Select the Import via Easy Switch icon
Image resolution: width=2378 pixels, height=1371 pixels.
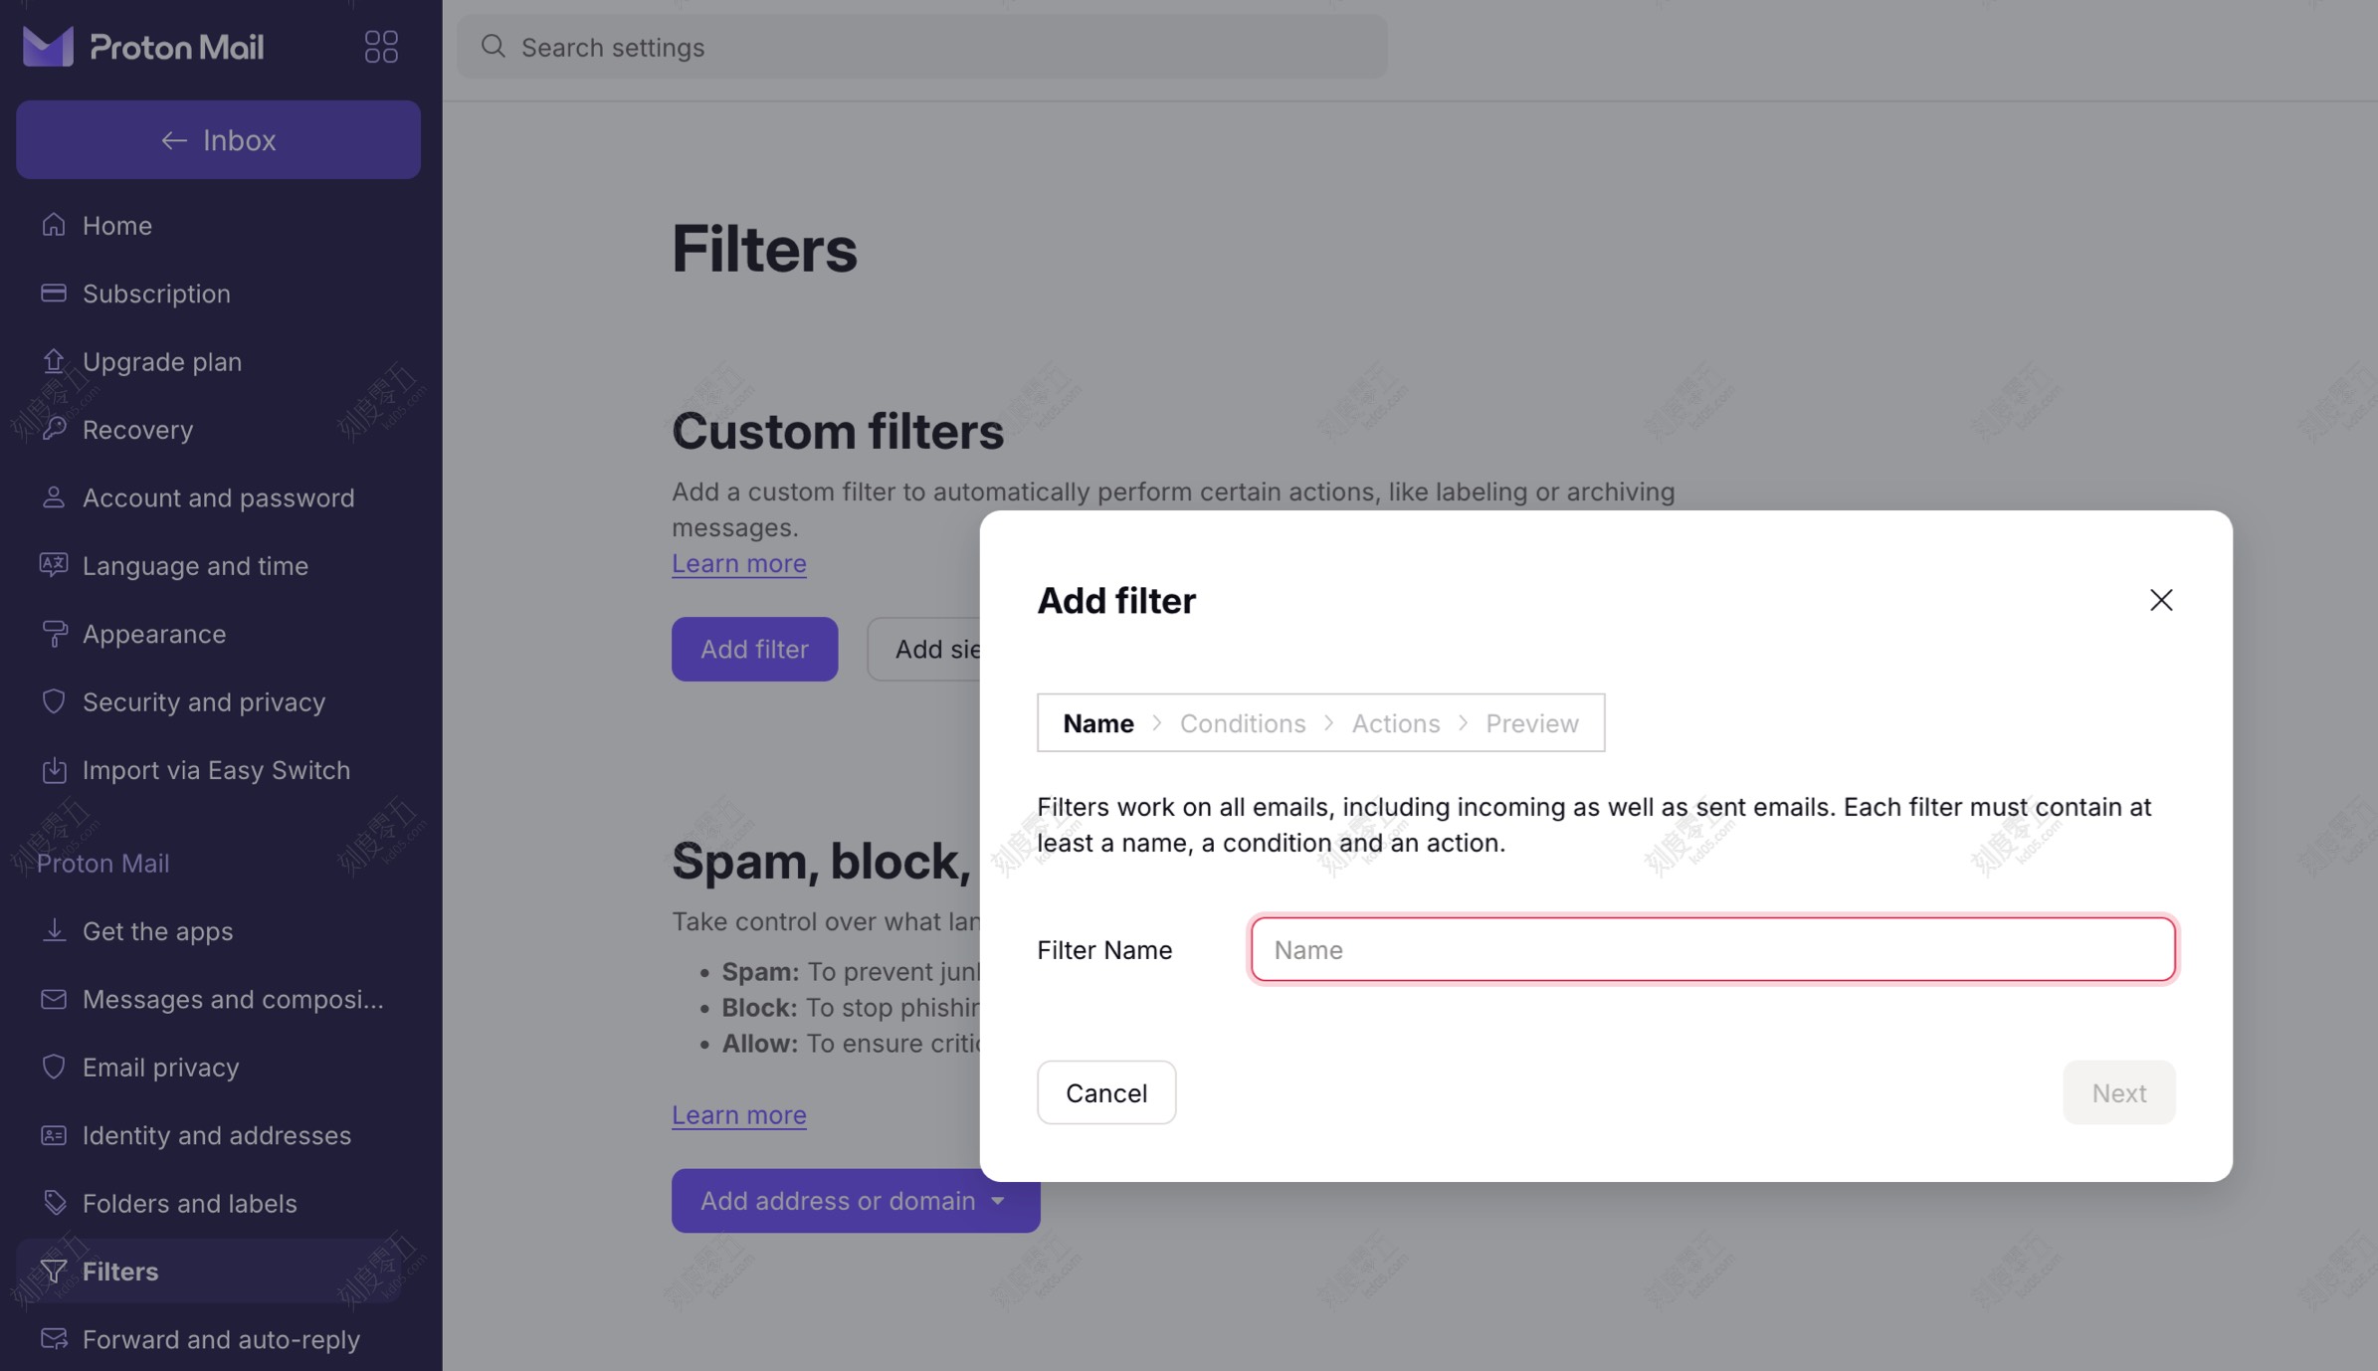(55, 769)
